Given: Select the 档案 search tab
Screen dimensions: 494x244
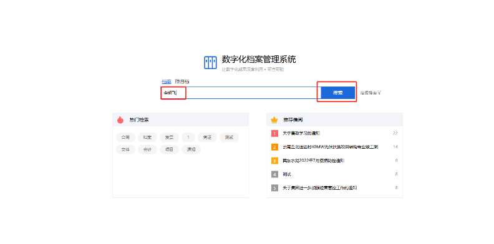Looking at the screenshot, I should [167, 82].
